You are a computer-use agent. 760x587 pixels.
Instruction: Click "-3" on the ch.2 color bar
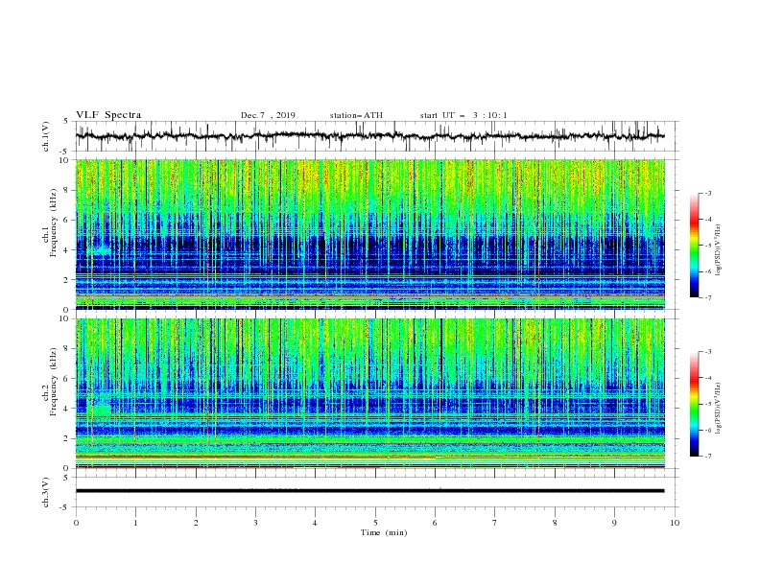click(x=707, y=352)
